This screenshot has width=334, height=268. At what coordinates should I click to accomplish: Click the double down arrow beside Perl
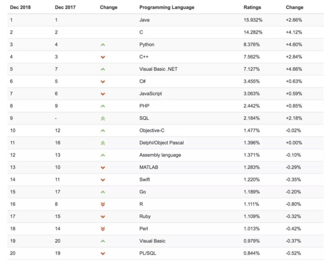click(x=103, y=229)
